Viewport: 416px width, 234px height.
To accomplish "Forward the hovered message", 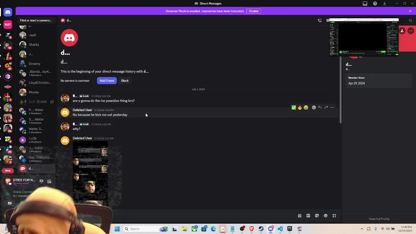I will tap(326, 108).
